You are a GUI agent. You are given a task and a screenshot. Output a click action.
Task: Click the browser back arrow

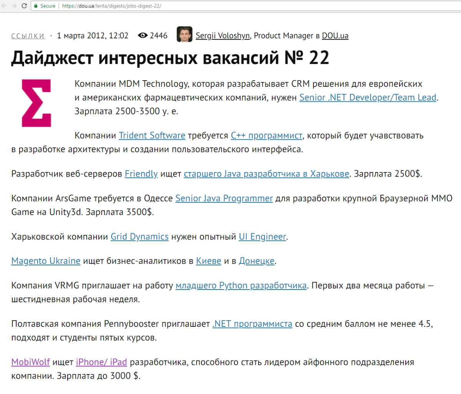[5, 6]
